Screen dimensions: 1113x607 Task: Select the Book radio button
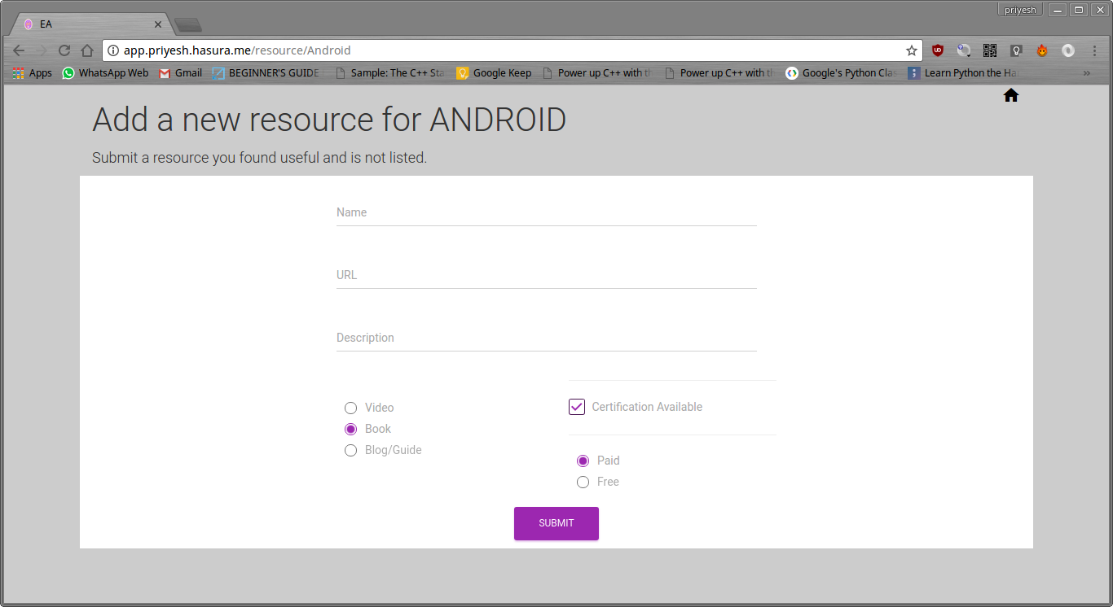351,429
